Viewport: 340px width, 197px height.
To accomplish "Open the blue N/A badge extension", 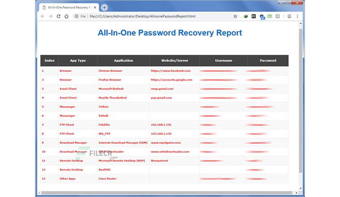I will tap(262, 17).
